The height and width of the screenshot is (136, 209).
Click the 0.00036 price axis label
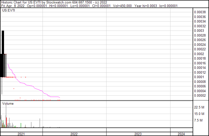(x=200, y=17)
